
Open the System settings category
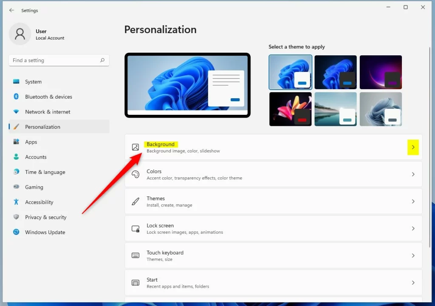pyautogui.click(x=59, y=82)
